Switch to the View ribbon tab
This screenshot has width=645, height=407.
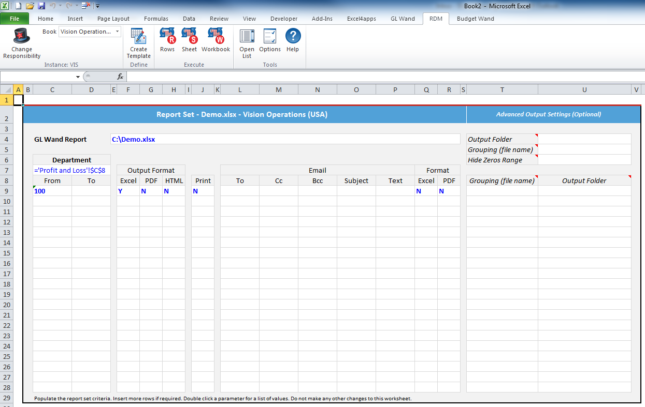point(249,19)
